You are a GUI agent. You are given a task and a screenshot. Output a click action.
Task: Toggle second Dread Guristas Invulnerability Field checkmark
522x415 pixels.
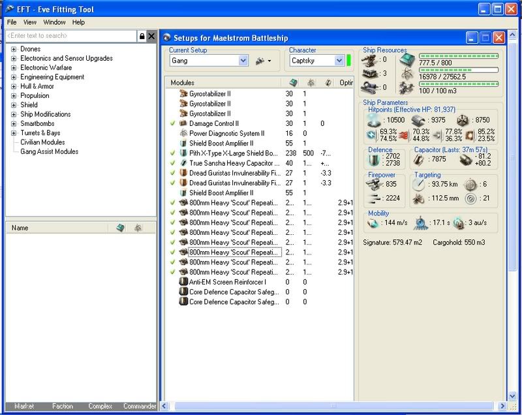172,183
